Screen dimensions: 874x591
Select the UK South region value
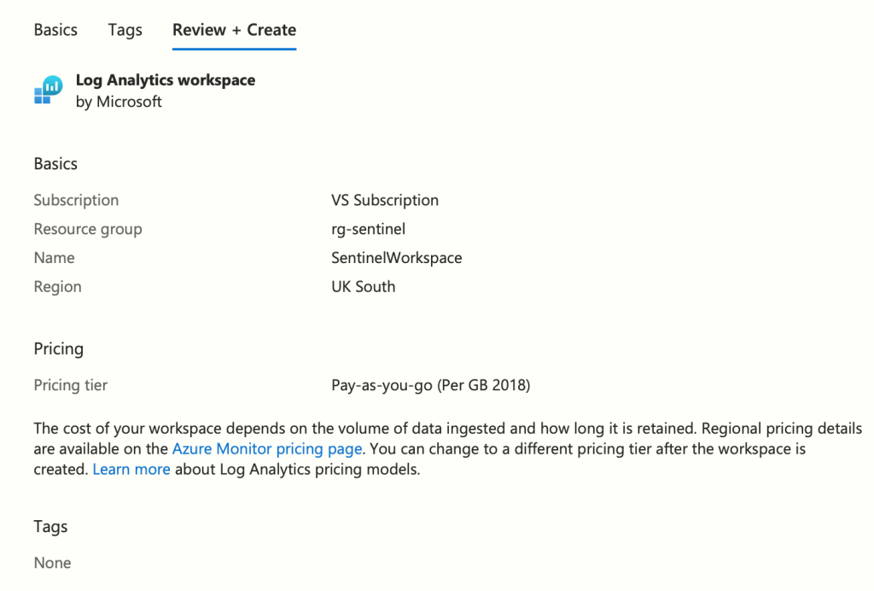(x=364, y=287)
